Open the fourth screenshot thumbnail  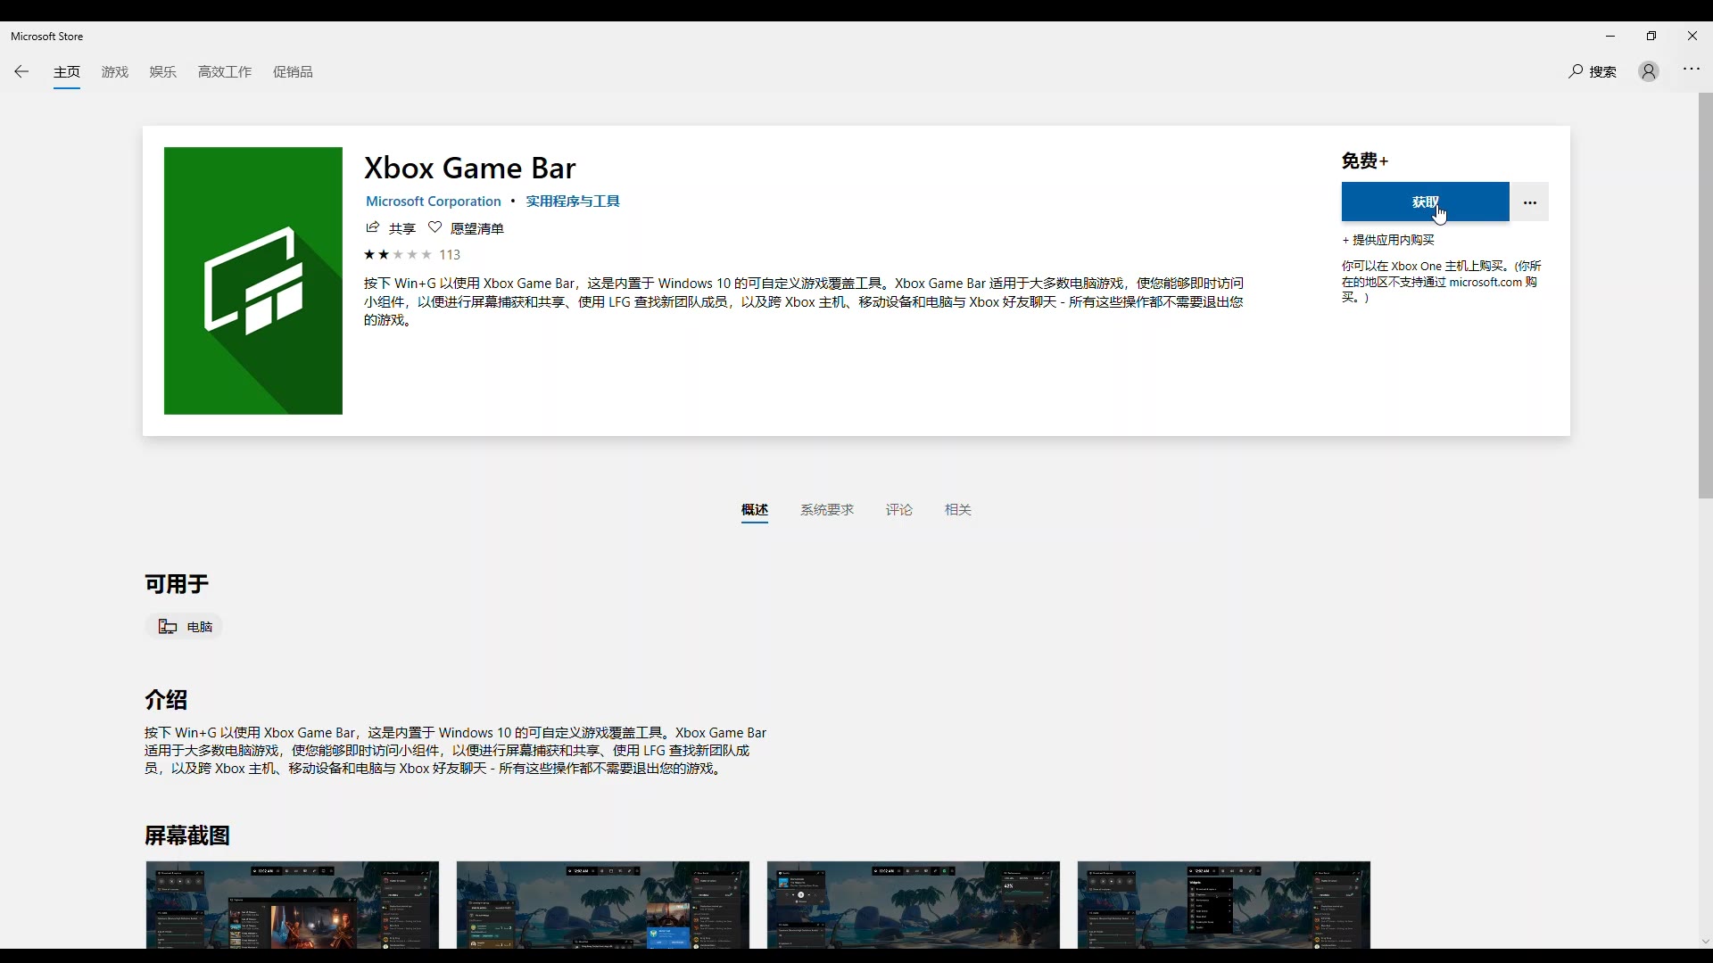[1224, 905]
